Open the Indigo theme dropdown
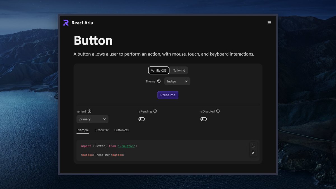This screenshot has height=189, width=336. click(177, 81)
